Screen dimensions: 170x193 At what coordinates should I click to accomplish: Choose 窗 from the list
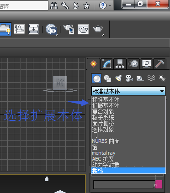(129, 147)
